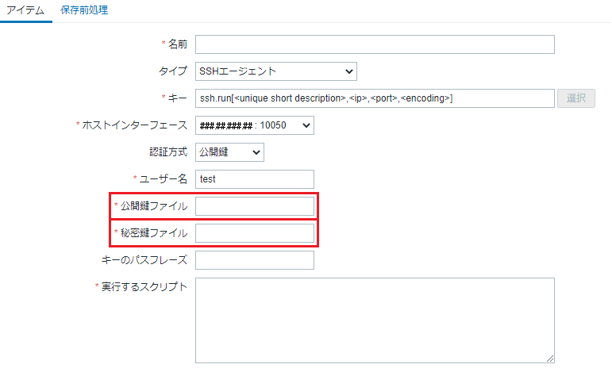Click the 公開鍵ファイル label

point(154,206)
